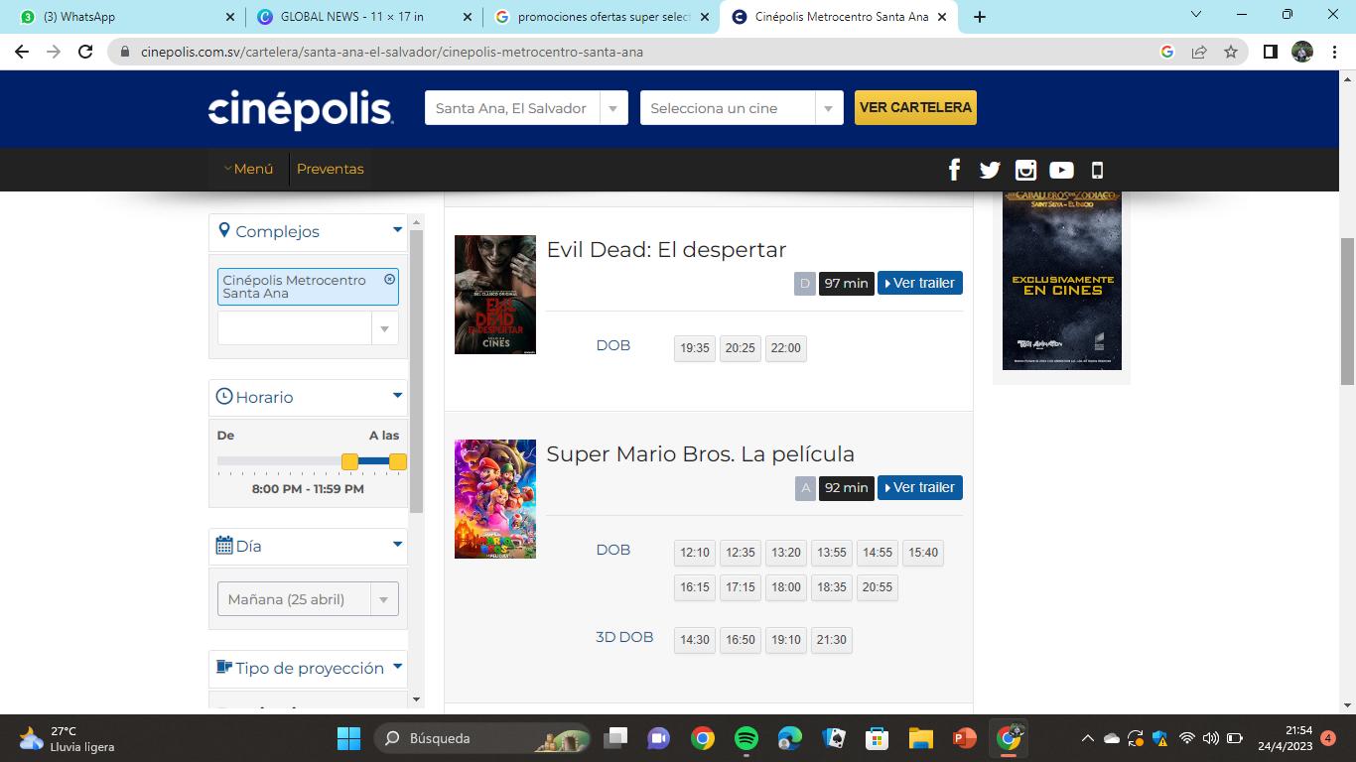Select Super Mario 3D DOB 14:30 showtime

pos(695,640)
